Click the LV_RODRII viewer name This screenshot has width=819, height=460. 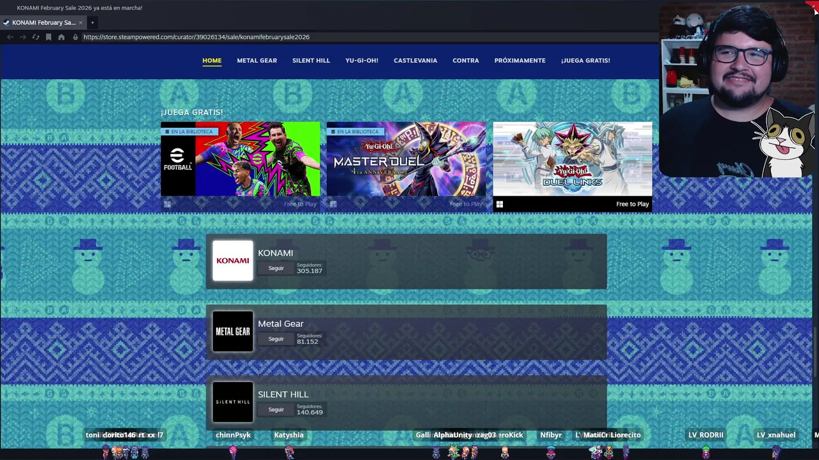click(x=706, y=435)
